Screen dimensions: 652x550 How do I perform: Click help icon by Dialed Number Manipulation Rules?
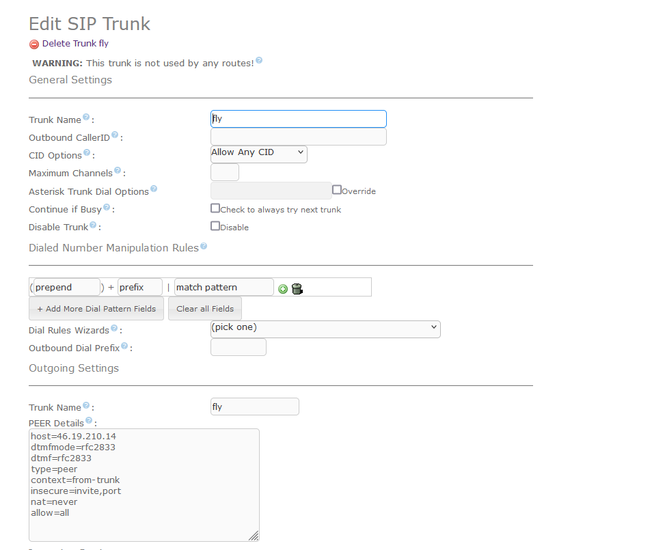tap(204, 246)
